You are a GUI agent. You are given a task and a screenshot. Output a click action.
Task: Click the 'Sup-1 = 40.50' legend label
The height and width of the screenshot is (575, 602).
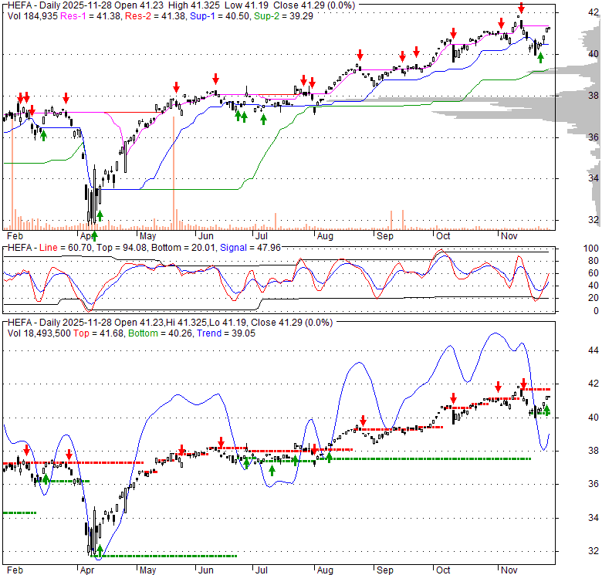[x=221, y=16]
